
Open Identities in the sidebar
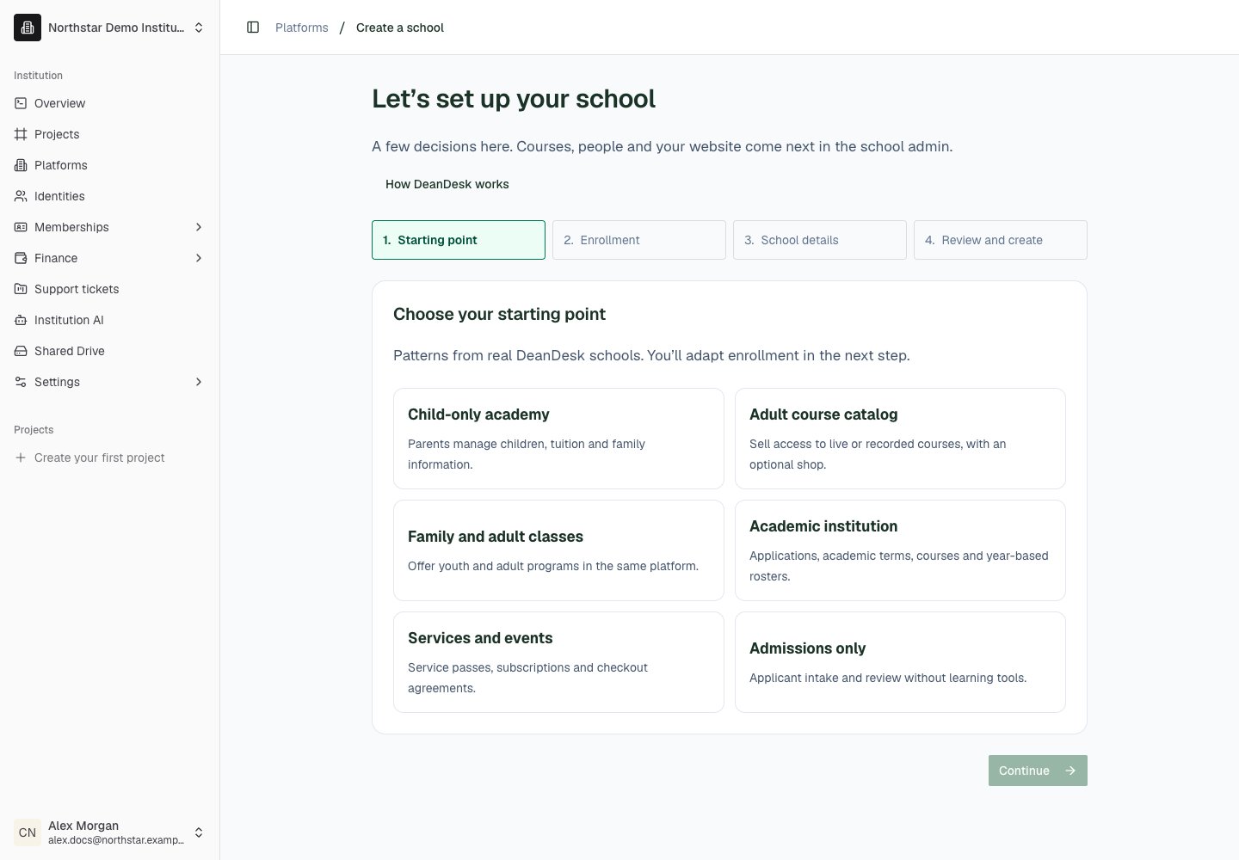pyautogui.click(x=110, y=196)
